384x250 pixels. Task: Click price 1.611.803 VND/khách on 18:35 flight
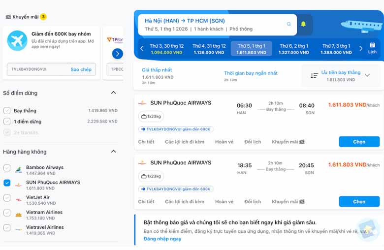[354, 165]
